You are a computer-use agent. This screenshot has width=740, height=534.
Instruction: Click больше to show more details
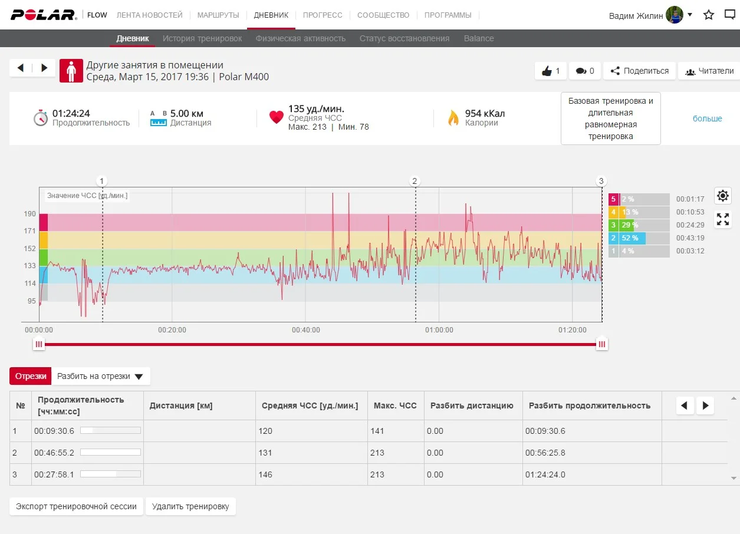pyautogui.click(x=707, y=118)
